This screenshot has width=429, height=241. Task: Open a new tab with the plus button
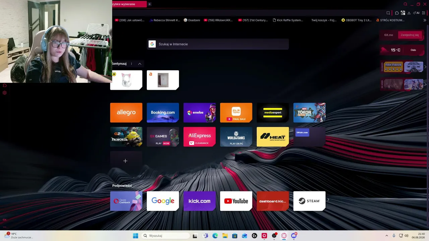[x=149, y=4]
